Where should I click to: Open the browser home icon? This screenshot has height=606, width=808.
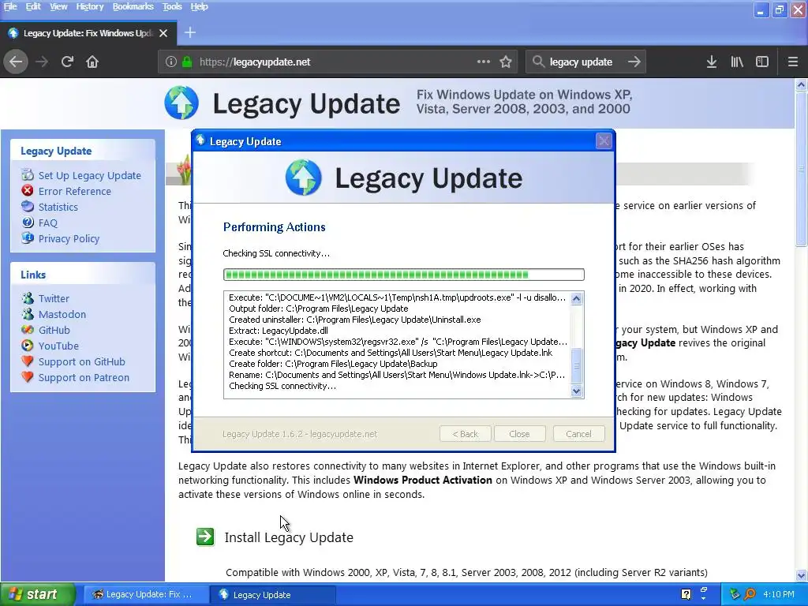92,62
